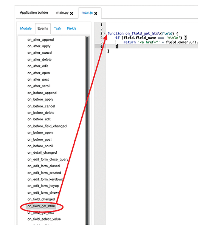Viewport: 200px width, 227px height.
Task: Select on_before_append event
Action: [42, 93]
